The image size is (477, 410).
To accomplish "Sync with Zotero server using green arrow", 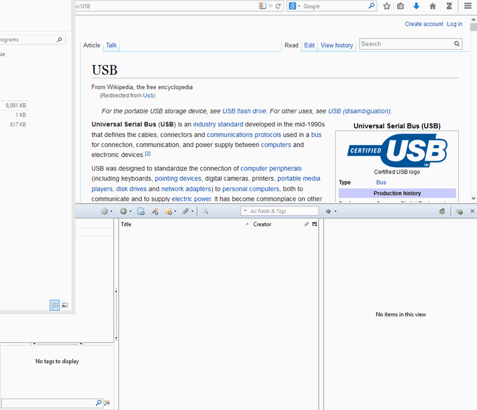I will (442, 211).
